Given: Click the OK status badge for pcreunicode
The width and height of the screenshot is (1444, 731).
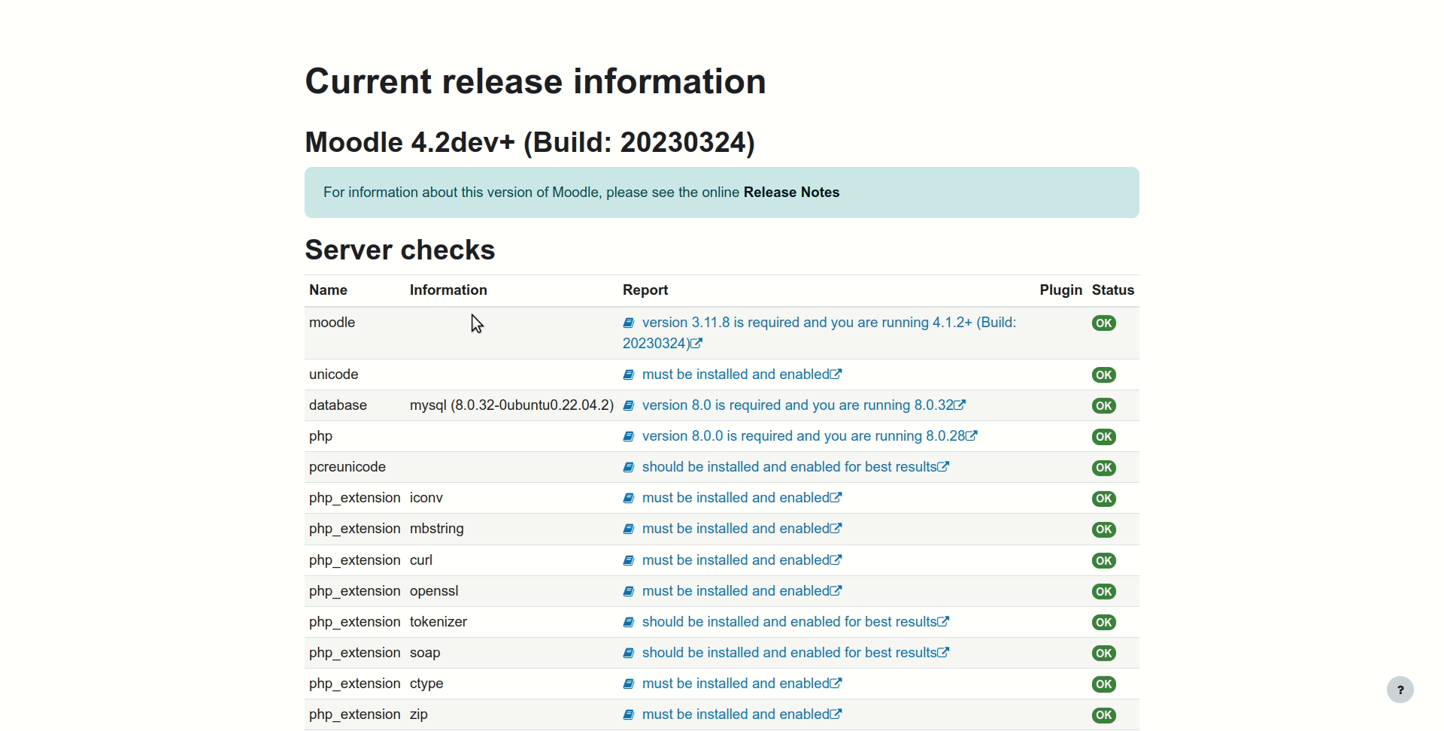Looking at the screenshot, I should pyautogui.click(x=1104, y=468).
